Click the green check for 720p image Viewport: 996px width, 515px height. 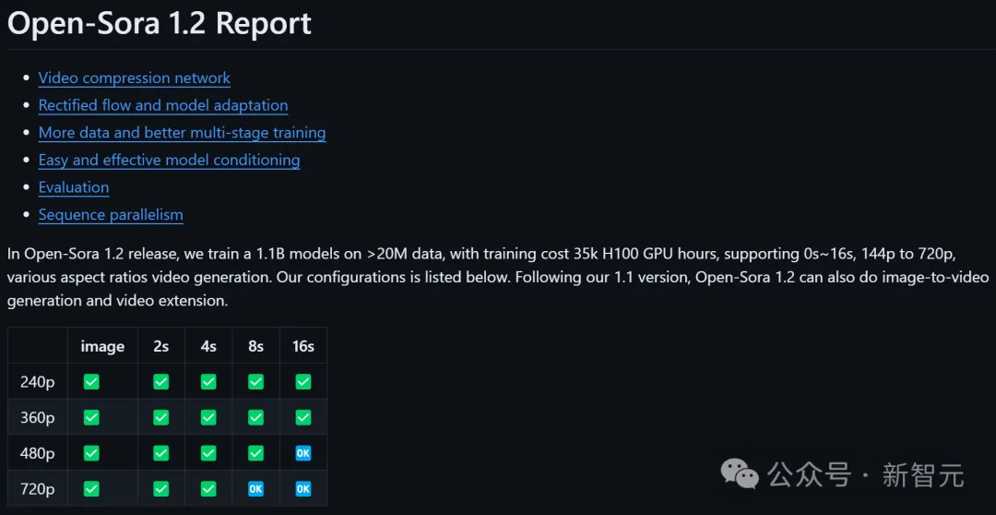[91, 489]
